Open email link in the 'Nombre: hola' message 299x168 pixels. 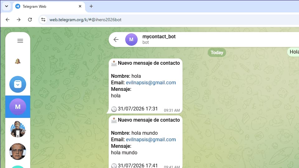151,83
